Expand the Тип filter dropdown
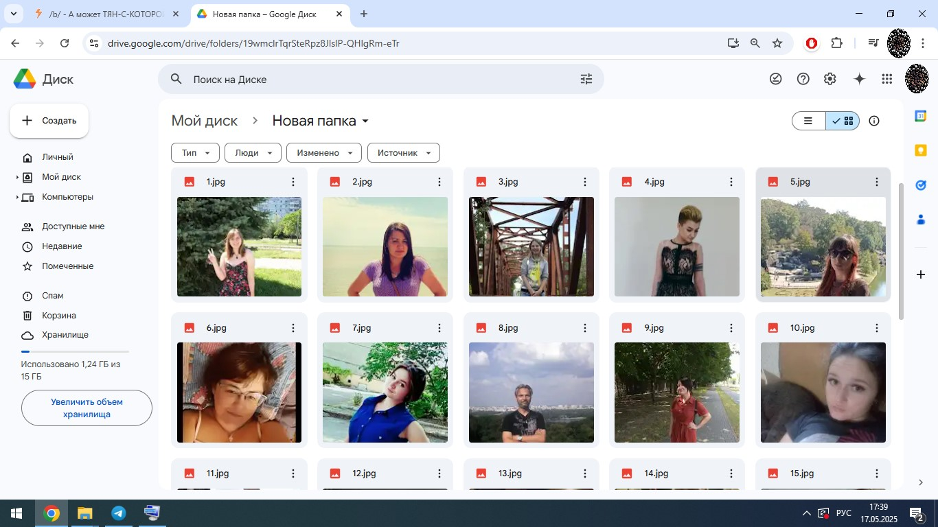 (195, 152)
